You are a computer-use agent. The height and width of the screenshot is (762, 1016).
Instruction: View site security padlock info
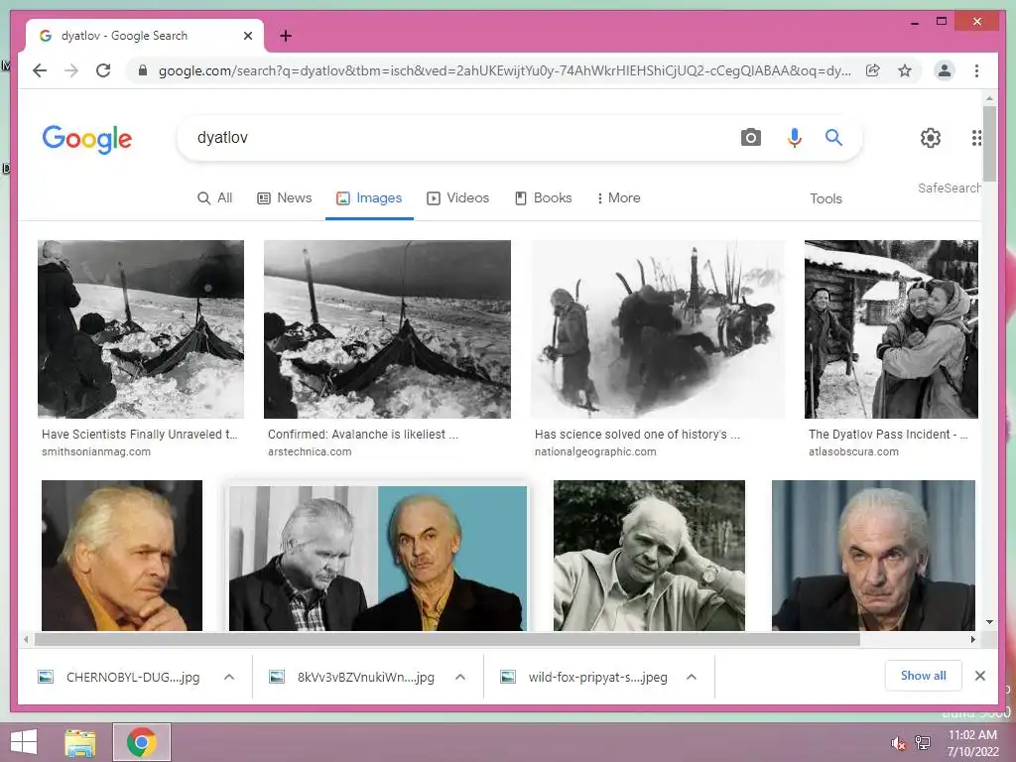(143, 70)
